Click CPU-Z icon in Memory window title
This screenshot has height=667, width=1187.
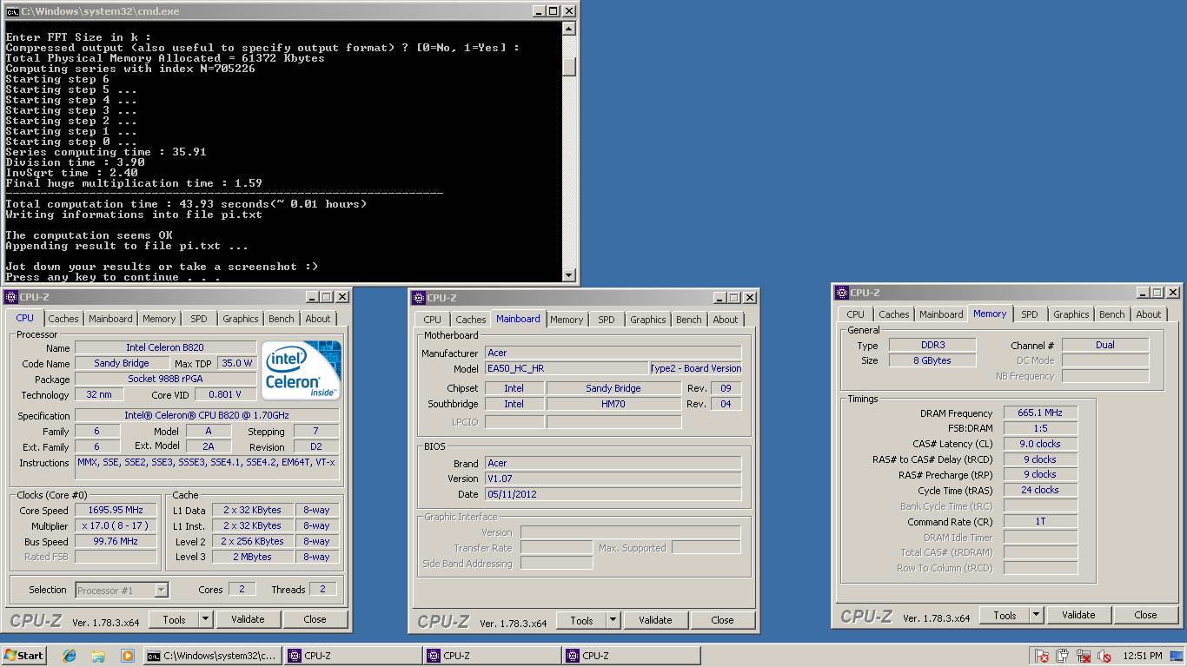pyautogui.click(x=841, y=293)
